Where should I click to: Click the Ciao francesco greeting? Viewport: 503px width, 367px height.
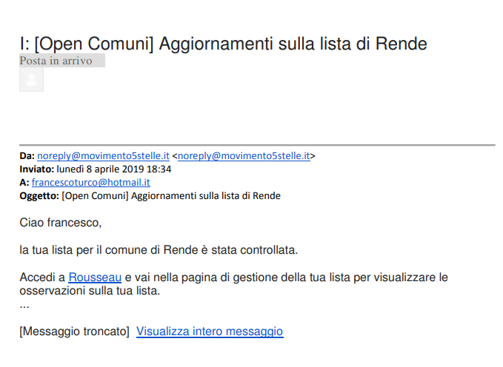60,223
